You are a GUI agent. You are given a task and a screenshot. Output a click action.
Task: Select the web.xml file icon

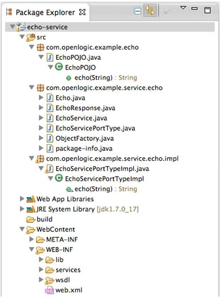tap(49, 290)
